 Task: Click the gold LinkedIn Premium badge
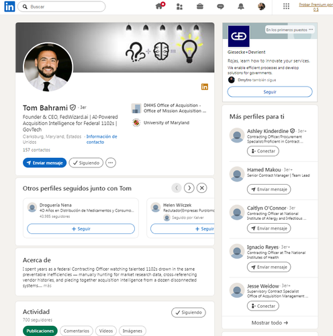(x=205, y=87)
